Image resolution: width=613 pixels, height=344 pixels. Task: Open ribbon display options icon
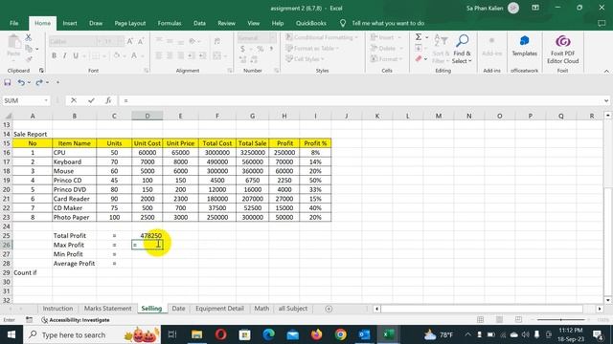pos(535,8)
